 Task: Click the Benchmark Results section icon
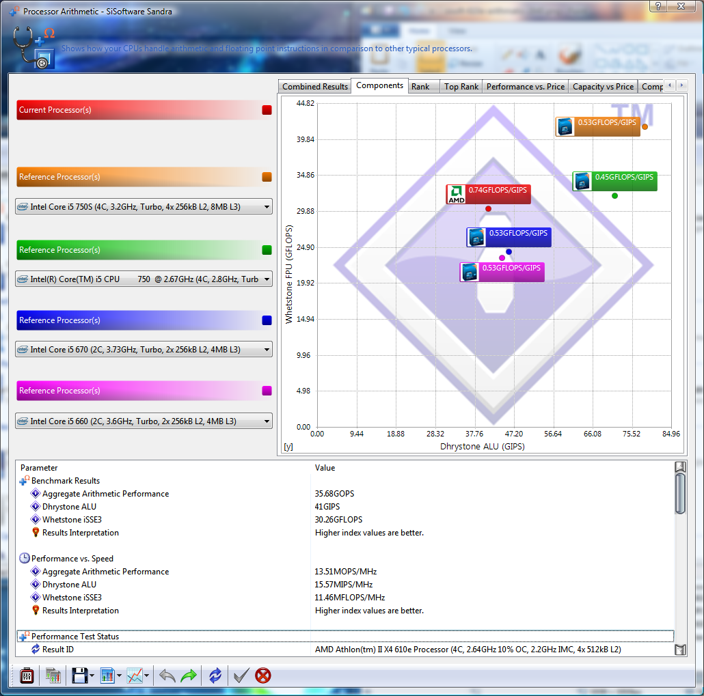click(x=24, y=481)
